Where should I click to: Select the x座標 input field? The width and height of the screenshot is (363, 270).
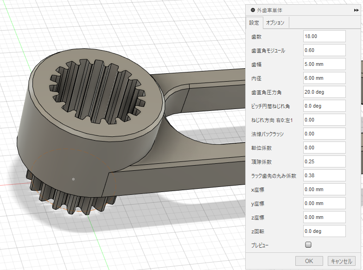pyautogui.click(x=324, y=189)
